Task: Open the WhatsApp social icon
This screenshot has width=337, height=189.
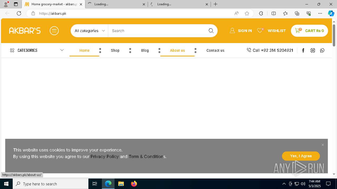Action: (322, 50)
